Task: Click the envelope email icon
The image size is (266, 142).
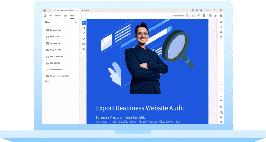Action: coord(221,16)
